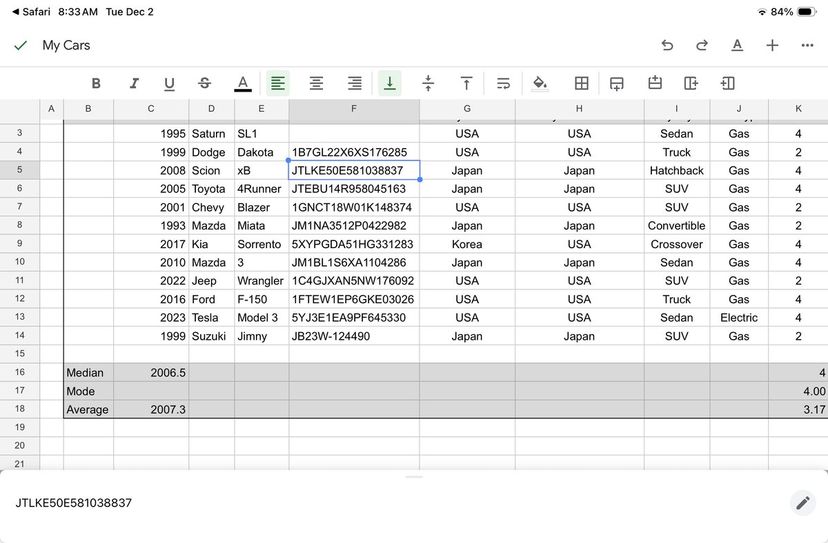
Task: Tap the battery indicator in status bar
Action: 807,12
